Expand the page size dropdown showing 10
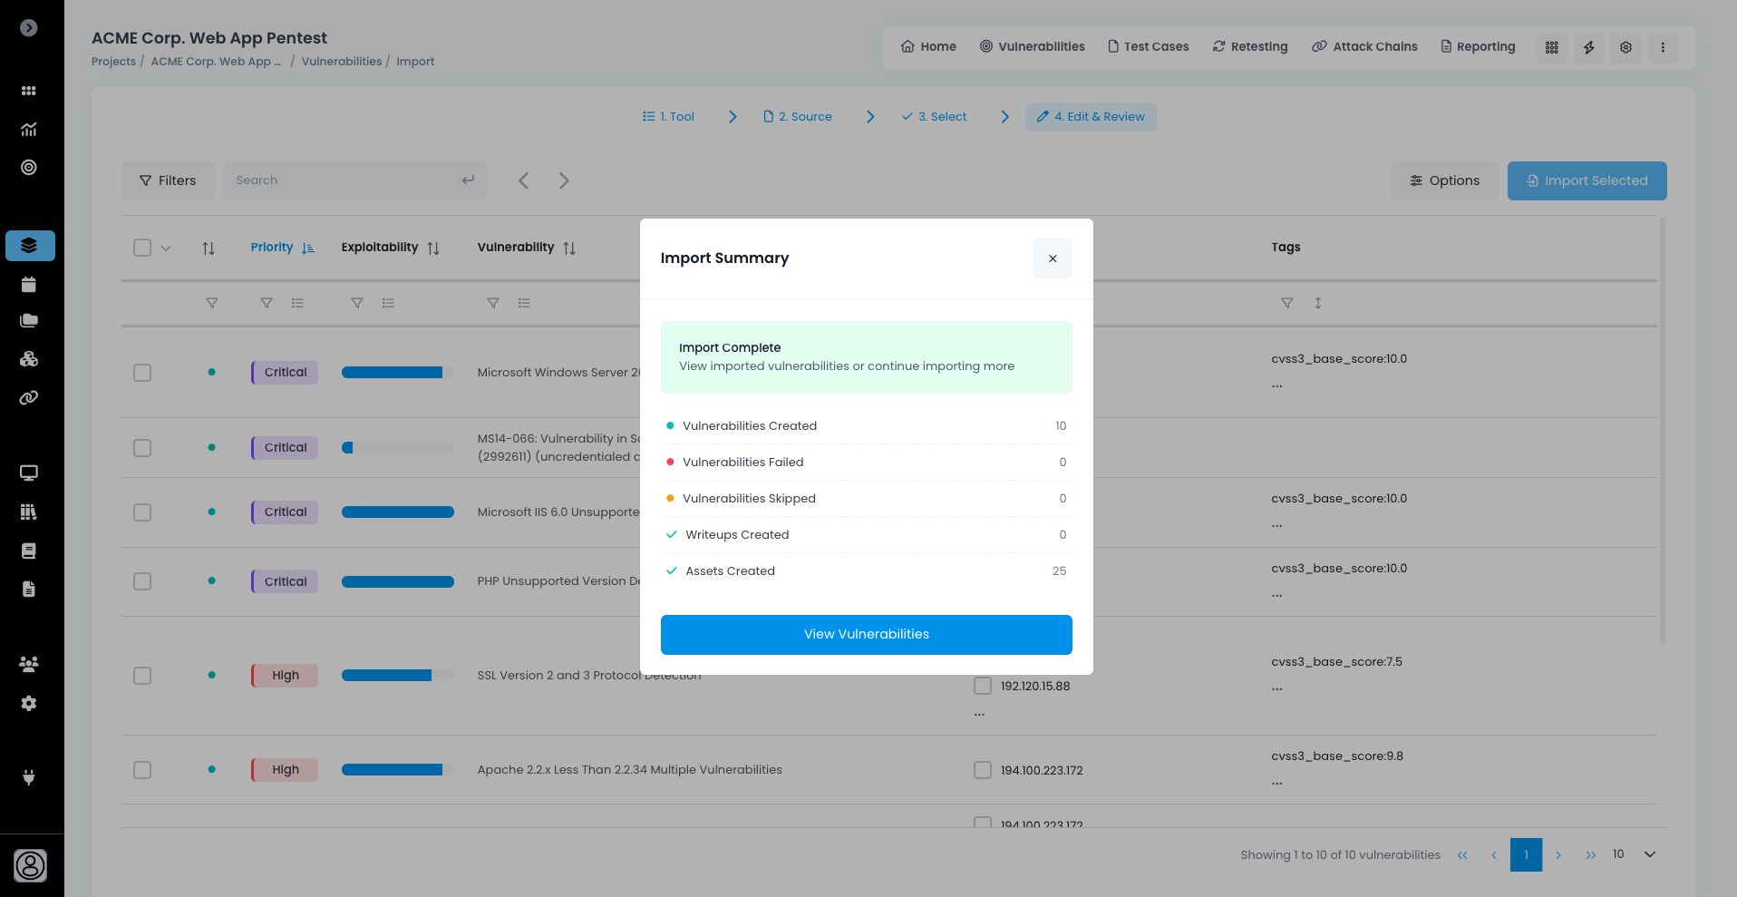This screenshot has height=897, width=1737. point(1649,854)
